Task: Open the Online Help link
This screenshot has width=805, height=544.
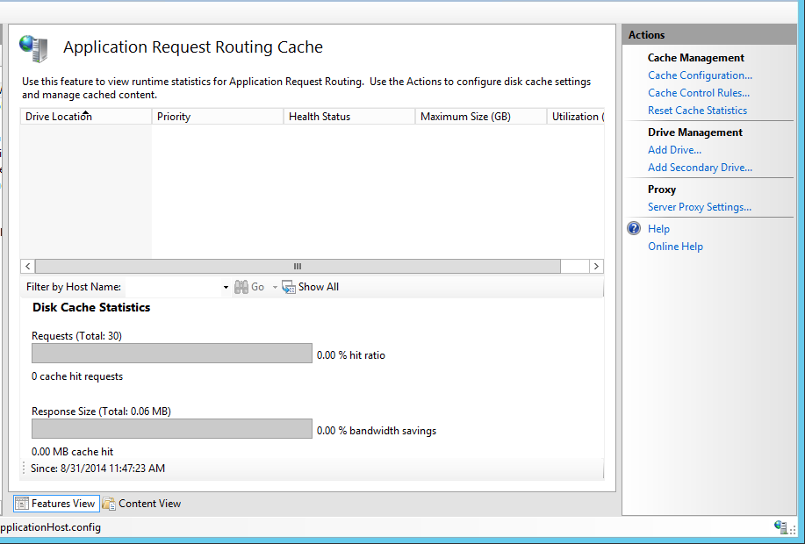Action: coord(675,247)
